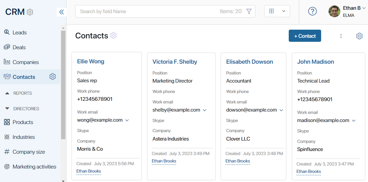Open the tile view mode dropdown
The width and height of the screenshot is (368, 182).
[x=277, y=11]
